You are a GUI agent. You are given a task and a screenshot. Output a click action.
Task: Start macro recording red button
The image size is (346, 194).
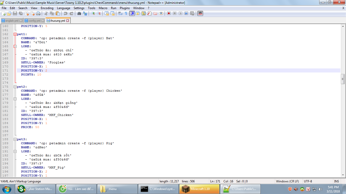(169, 13)
